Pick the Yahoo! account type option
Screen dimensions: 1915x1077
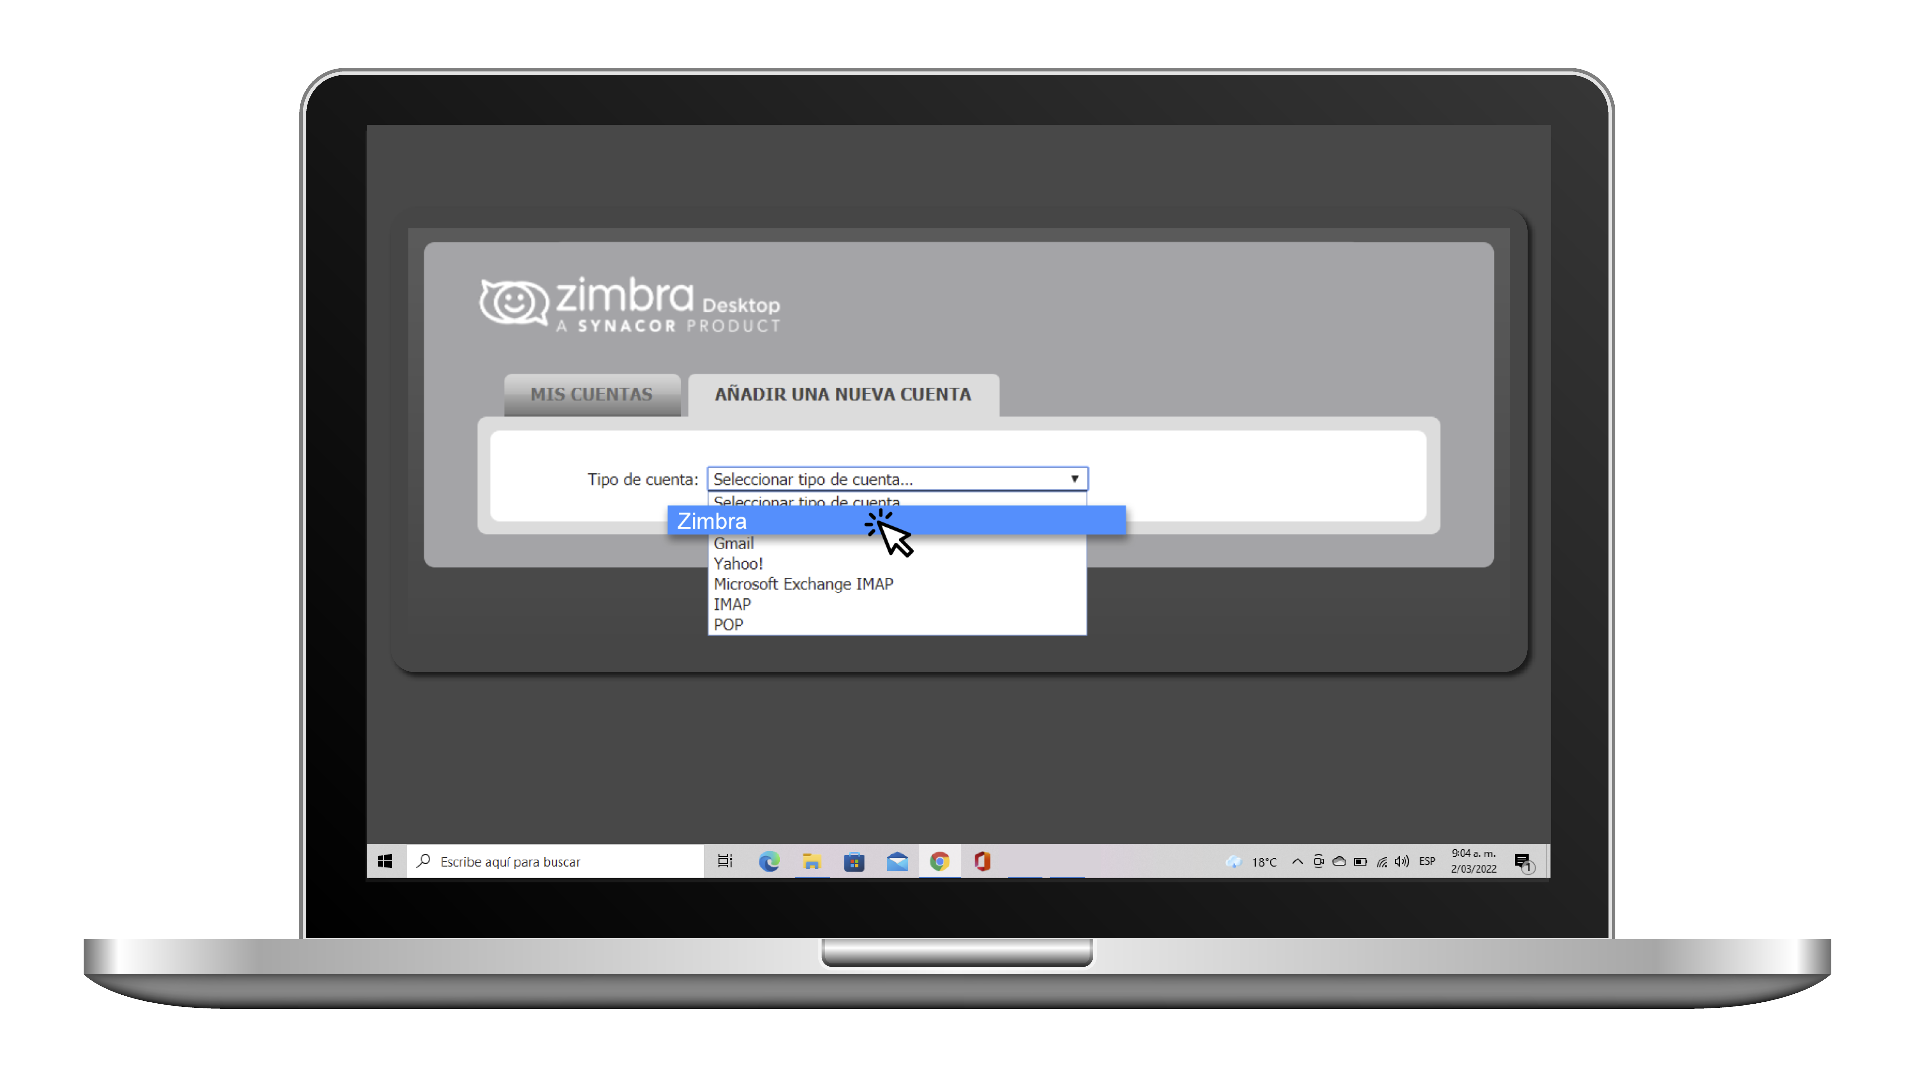[896, 563]
